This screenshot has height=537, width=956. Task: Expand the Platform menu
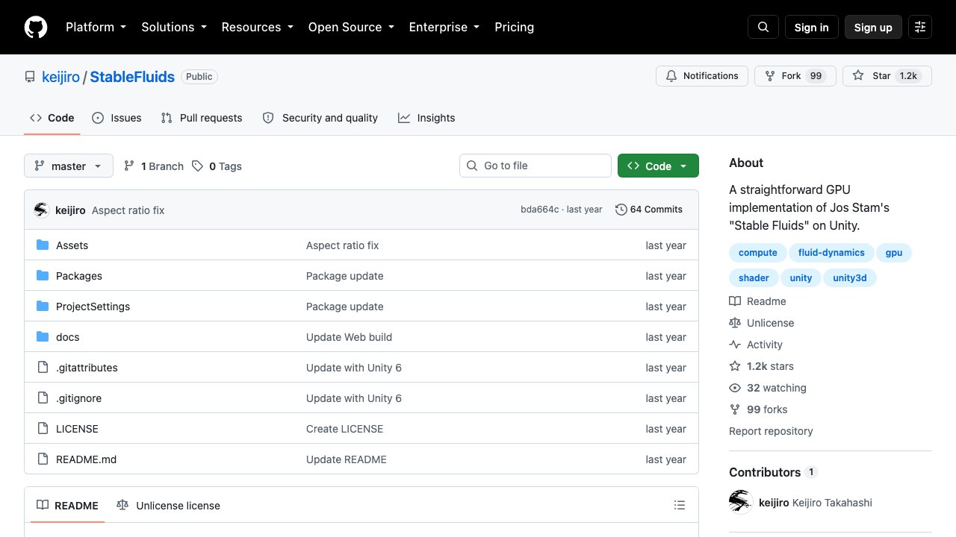96,27
